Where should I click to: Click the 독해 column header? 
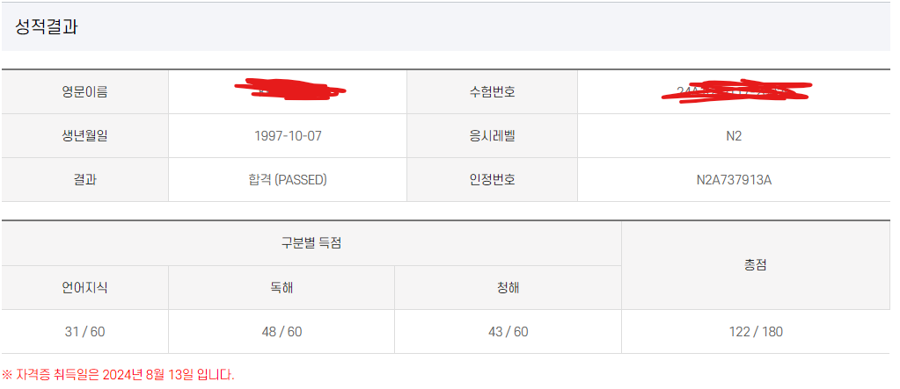(x=282, y=287)
